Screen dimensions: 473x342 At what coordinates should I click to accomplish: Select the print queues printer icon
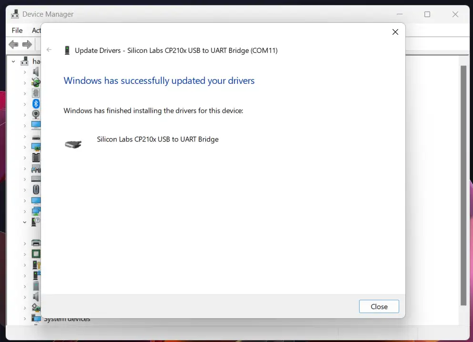tap(36, 242)
